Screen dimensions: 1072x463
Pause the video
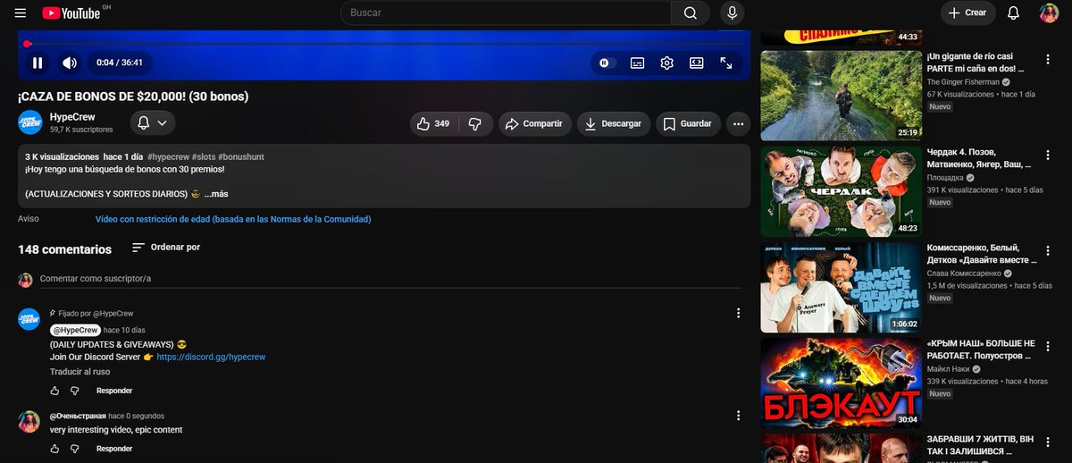(38, 63)
